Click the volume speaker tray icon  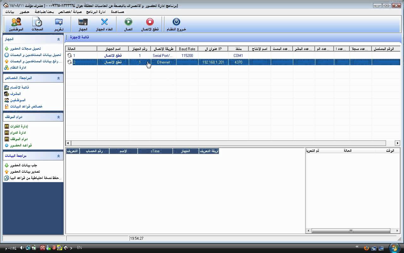(22, 248)
